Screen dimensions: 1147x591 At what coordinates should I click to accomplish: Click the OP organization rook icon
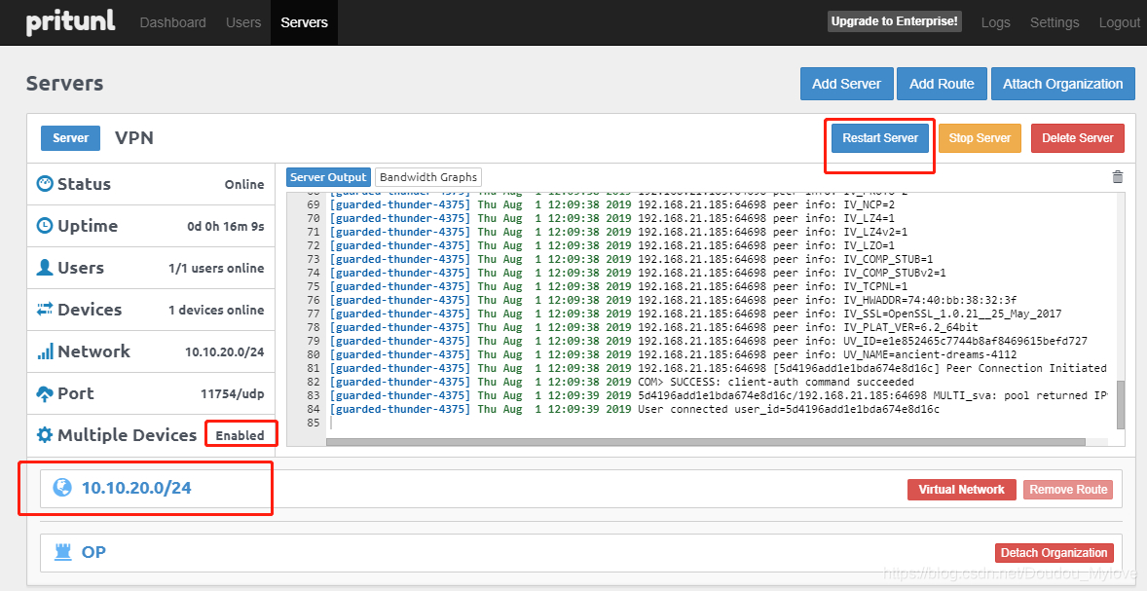63,552
